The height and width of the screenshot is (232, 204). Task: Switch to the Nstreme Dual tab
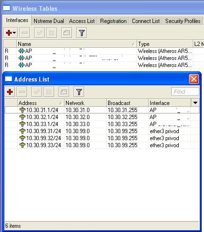(x=49, y=21)
